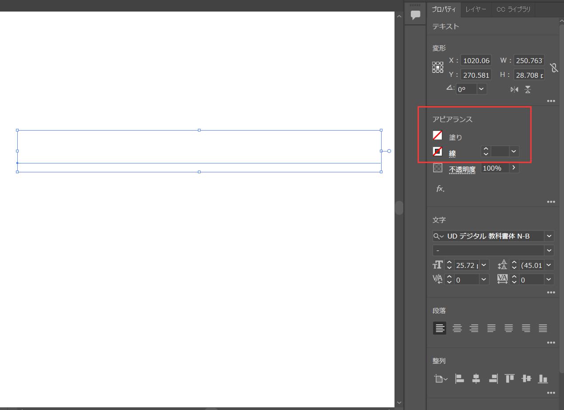Click vertical align top icon
Screen dimensions: 564x410
pyautogui.click(x=509, y=378)
